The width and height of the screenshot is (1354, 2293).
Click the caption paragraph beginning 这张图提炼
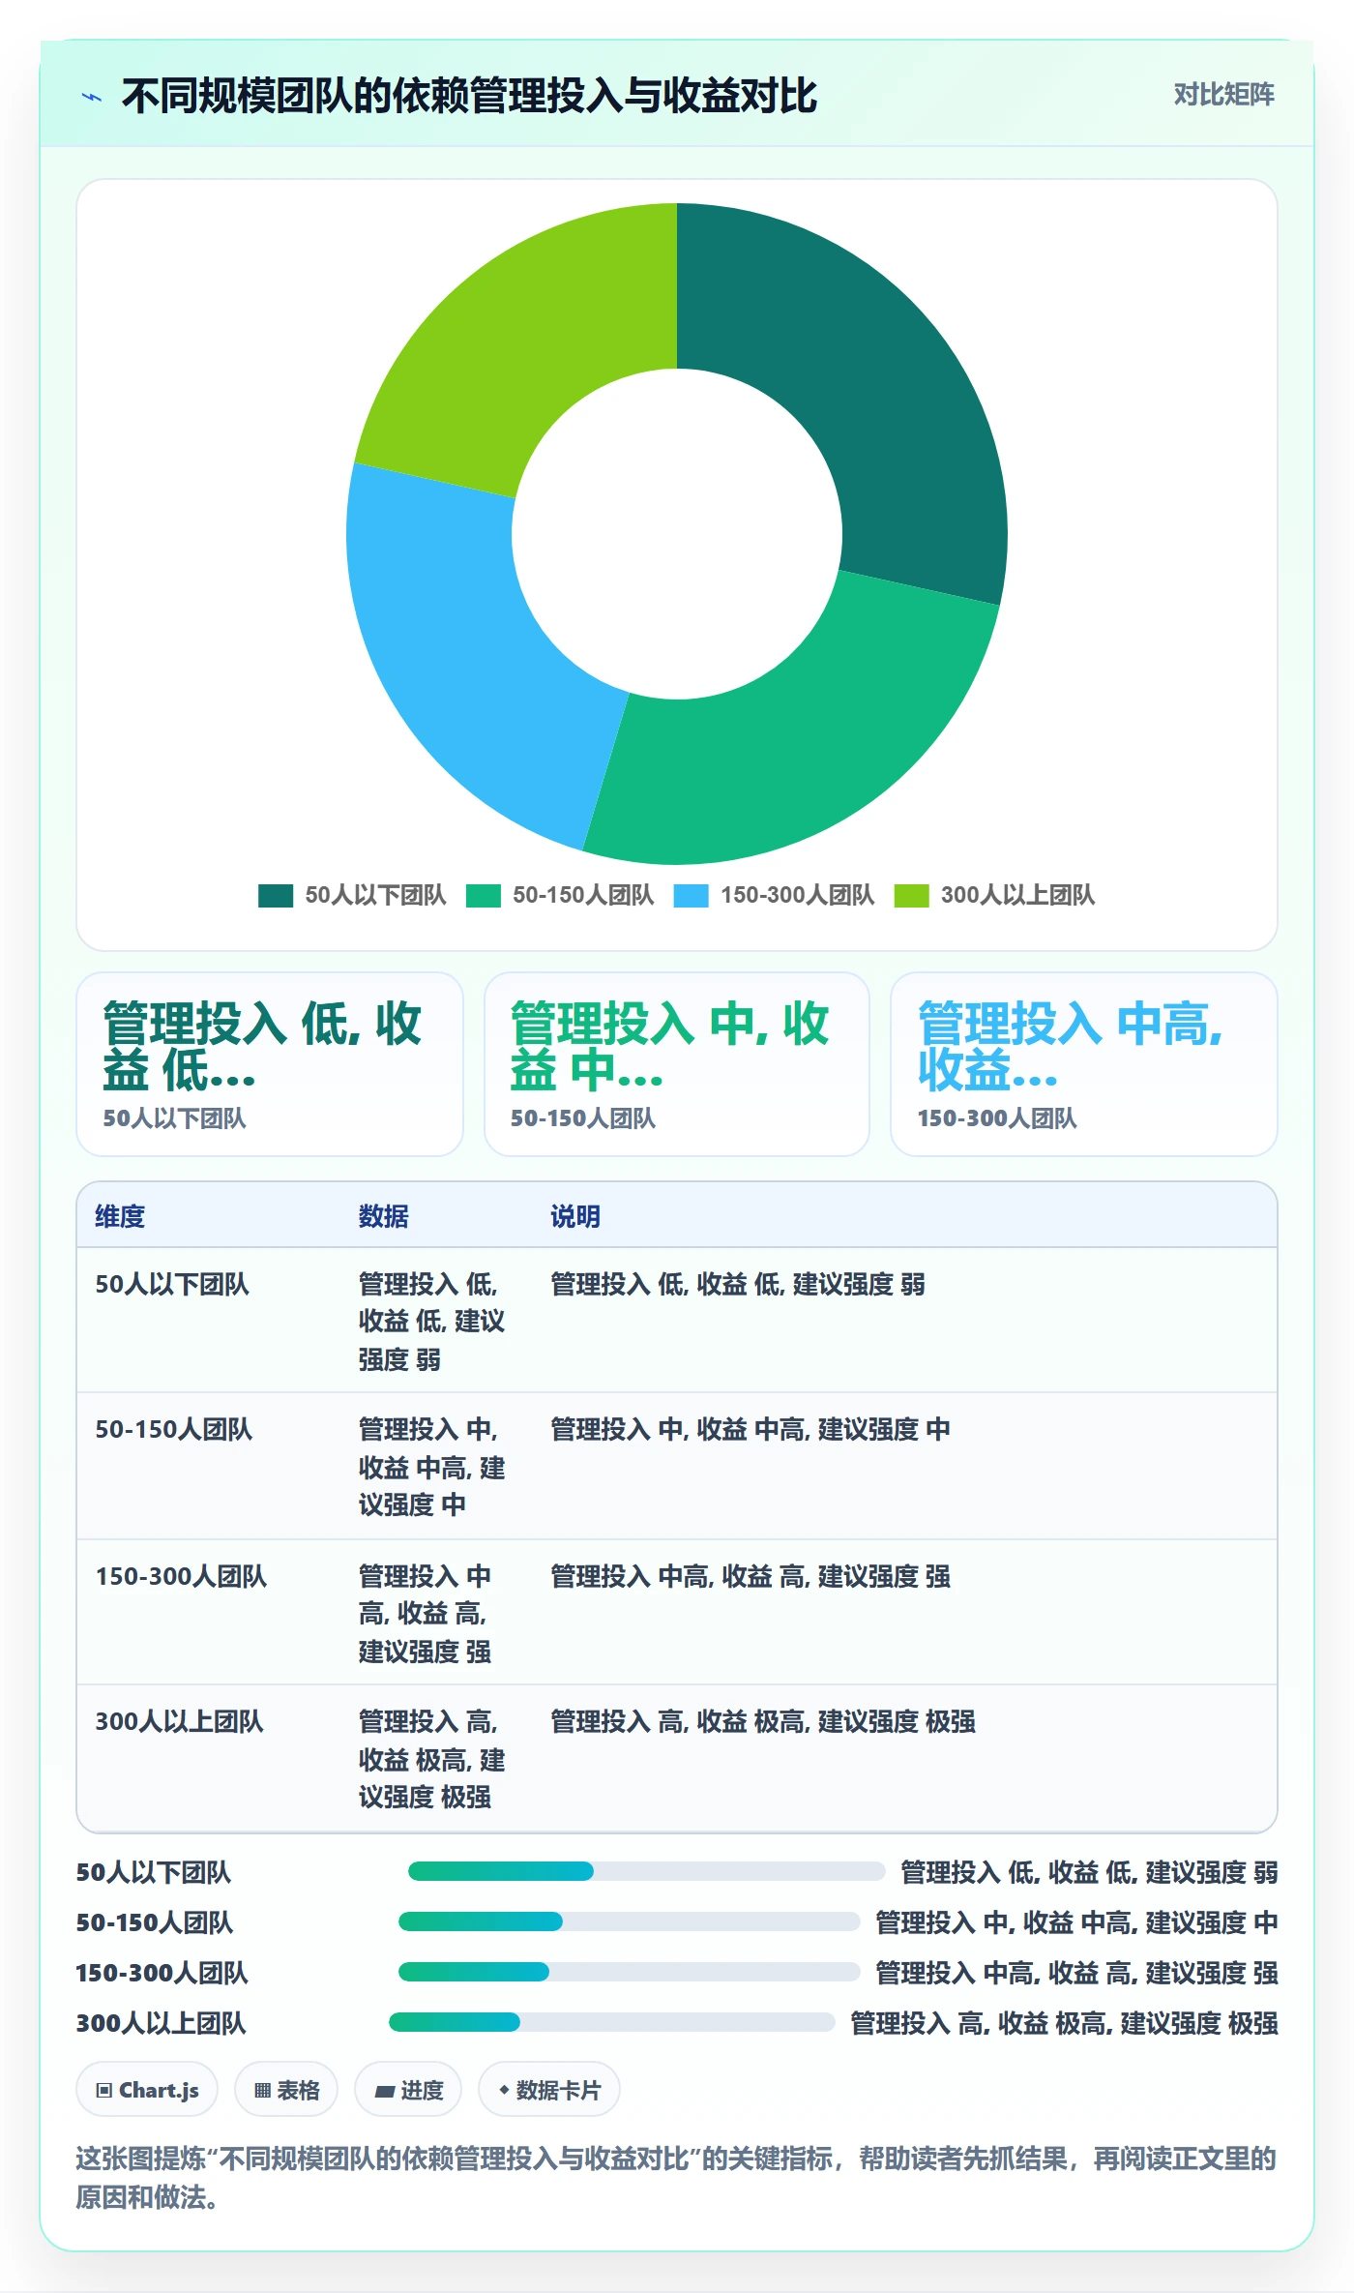coord(676,2177)
